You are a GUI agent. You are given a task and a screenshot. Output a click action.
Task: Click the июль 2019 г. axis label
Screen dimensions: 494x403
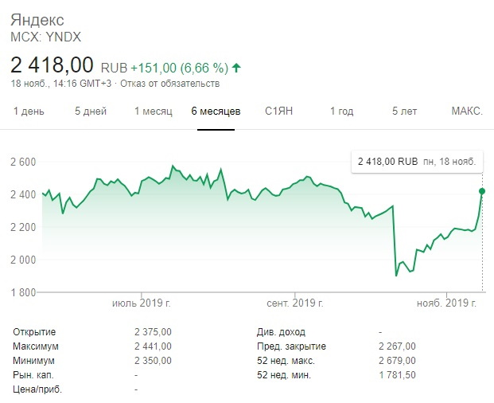143,303
